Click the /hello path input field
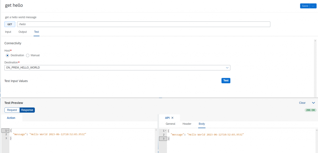The width and height of the screenshot is (318, 153). (143, 24)
